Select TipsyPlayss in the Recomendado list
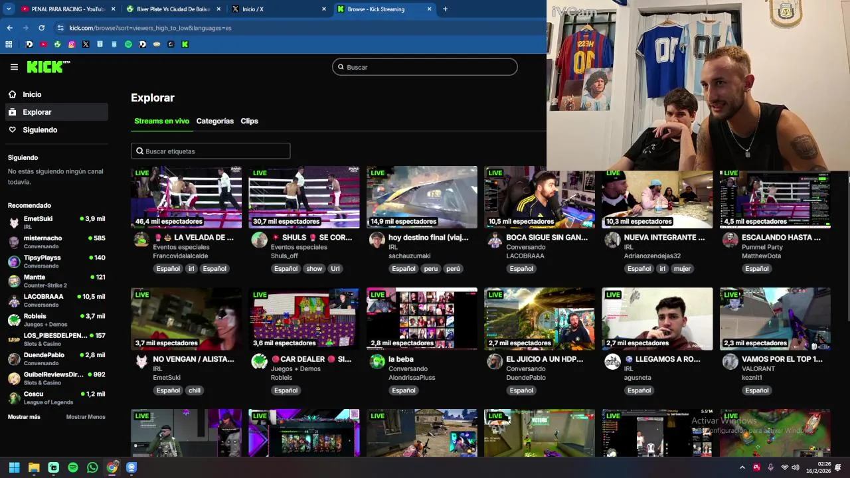The width and height of the screenshot is (850, 478). [x=56, y=262]
